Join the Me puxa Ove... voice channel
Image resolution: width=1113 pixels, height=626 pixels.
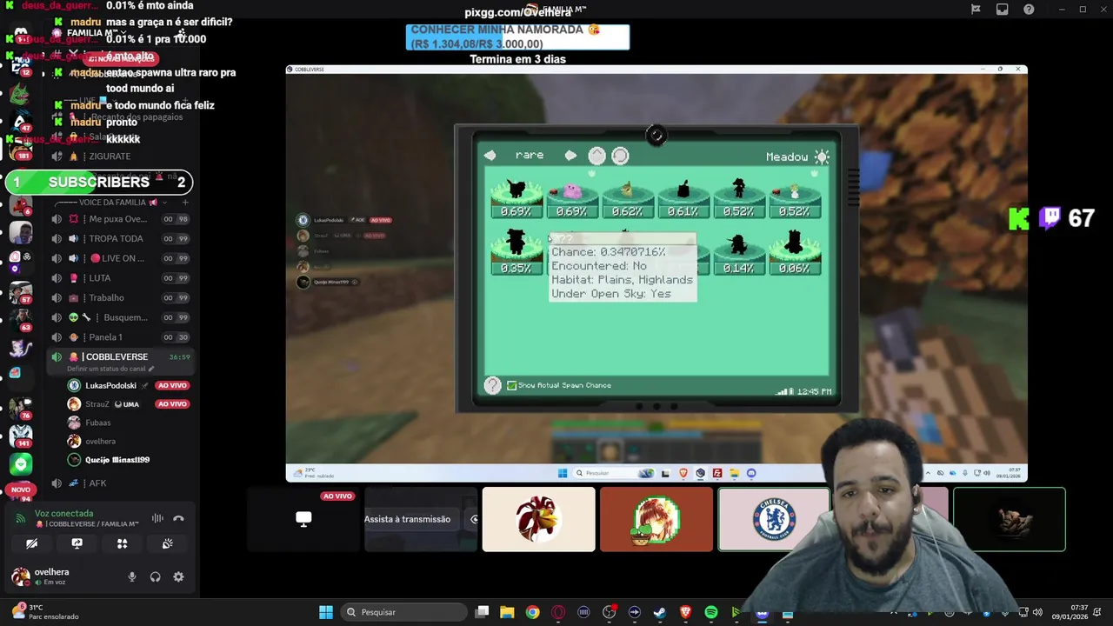[x=121, y=219]
